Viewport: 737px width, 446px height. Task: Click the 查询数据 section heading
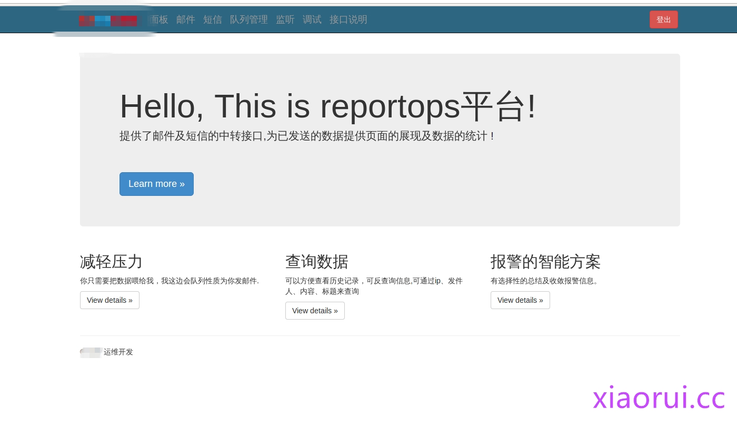[316, 262]
